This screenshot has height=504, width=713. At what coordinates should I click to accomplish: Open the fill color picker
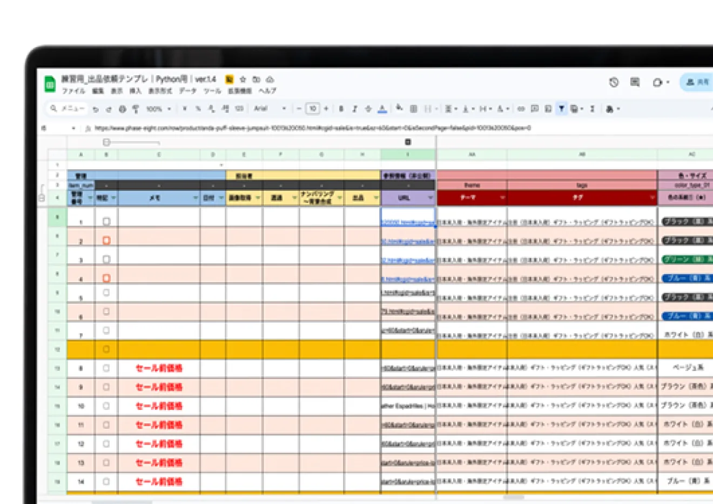pos(400,109)
